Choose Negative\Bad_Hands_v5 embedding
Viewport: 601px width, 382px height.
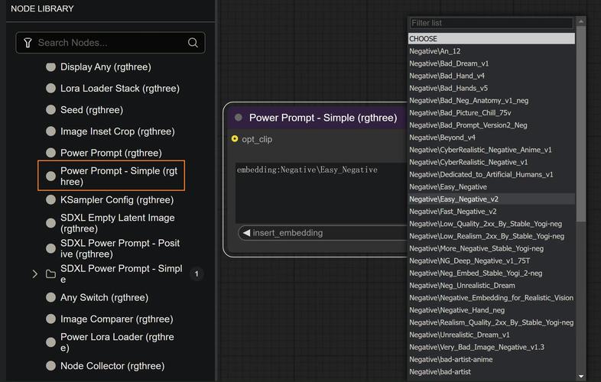[448, 89]
